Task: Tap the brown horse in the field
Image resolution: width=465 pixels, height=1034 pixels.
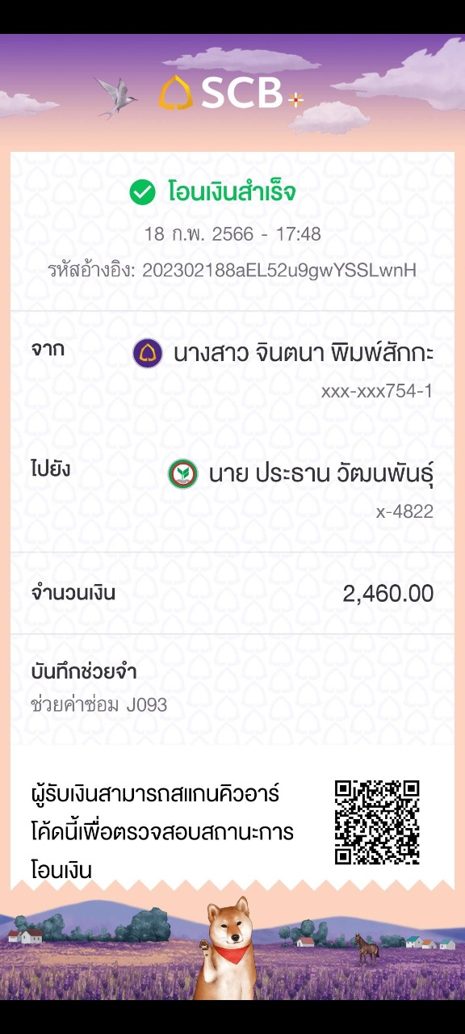Action: [366, 948]
